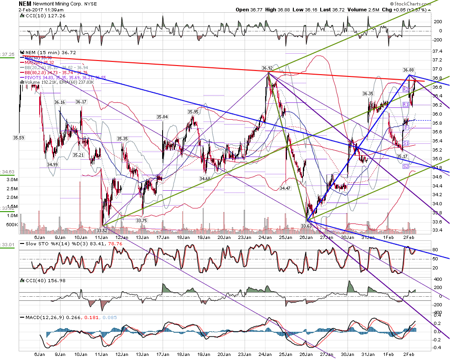Click the 33.75 price label on the chart

pos(142,220)
